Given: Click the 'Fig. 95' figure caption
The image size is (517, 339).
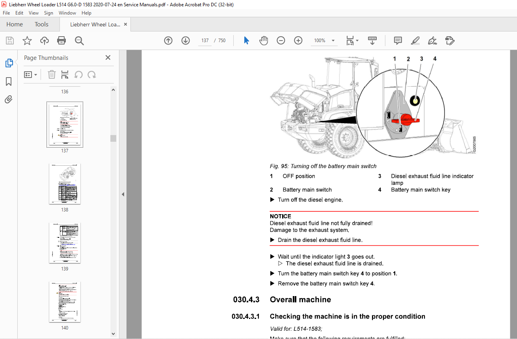Looking at the screenshot, I should pos(323,166).
